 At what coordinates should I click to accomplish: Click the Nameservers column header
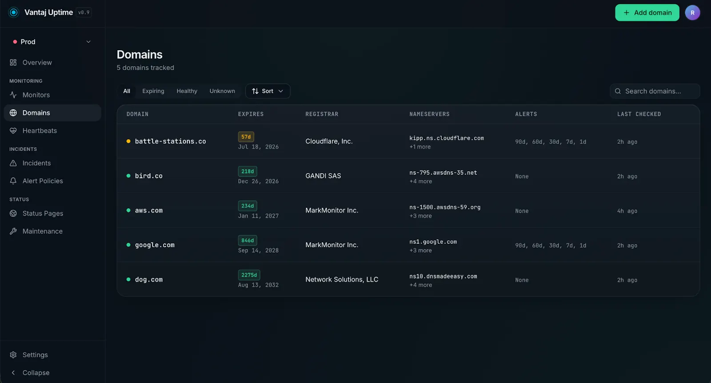pyautogui.click(x=429, y=114)
